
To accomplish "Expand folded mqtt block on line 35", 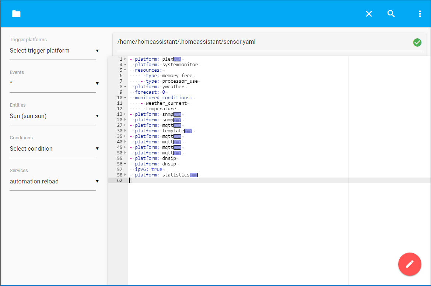I will [125, 136].
